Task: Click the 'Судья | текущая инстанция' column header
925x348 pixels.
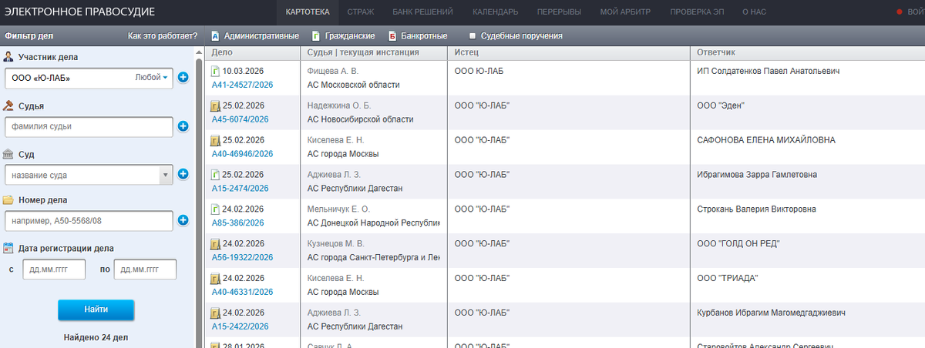Action: 374,52
